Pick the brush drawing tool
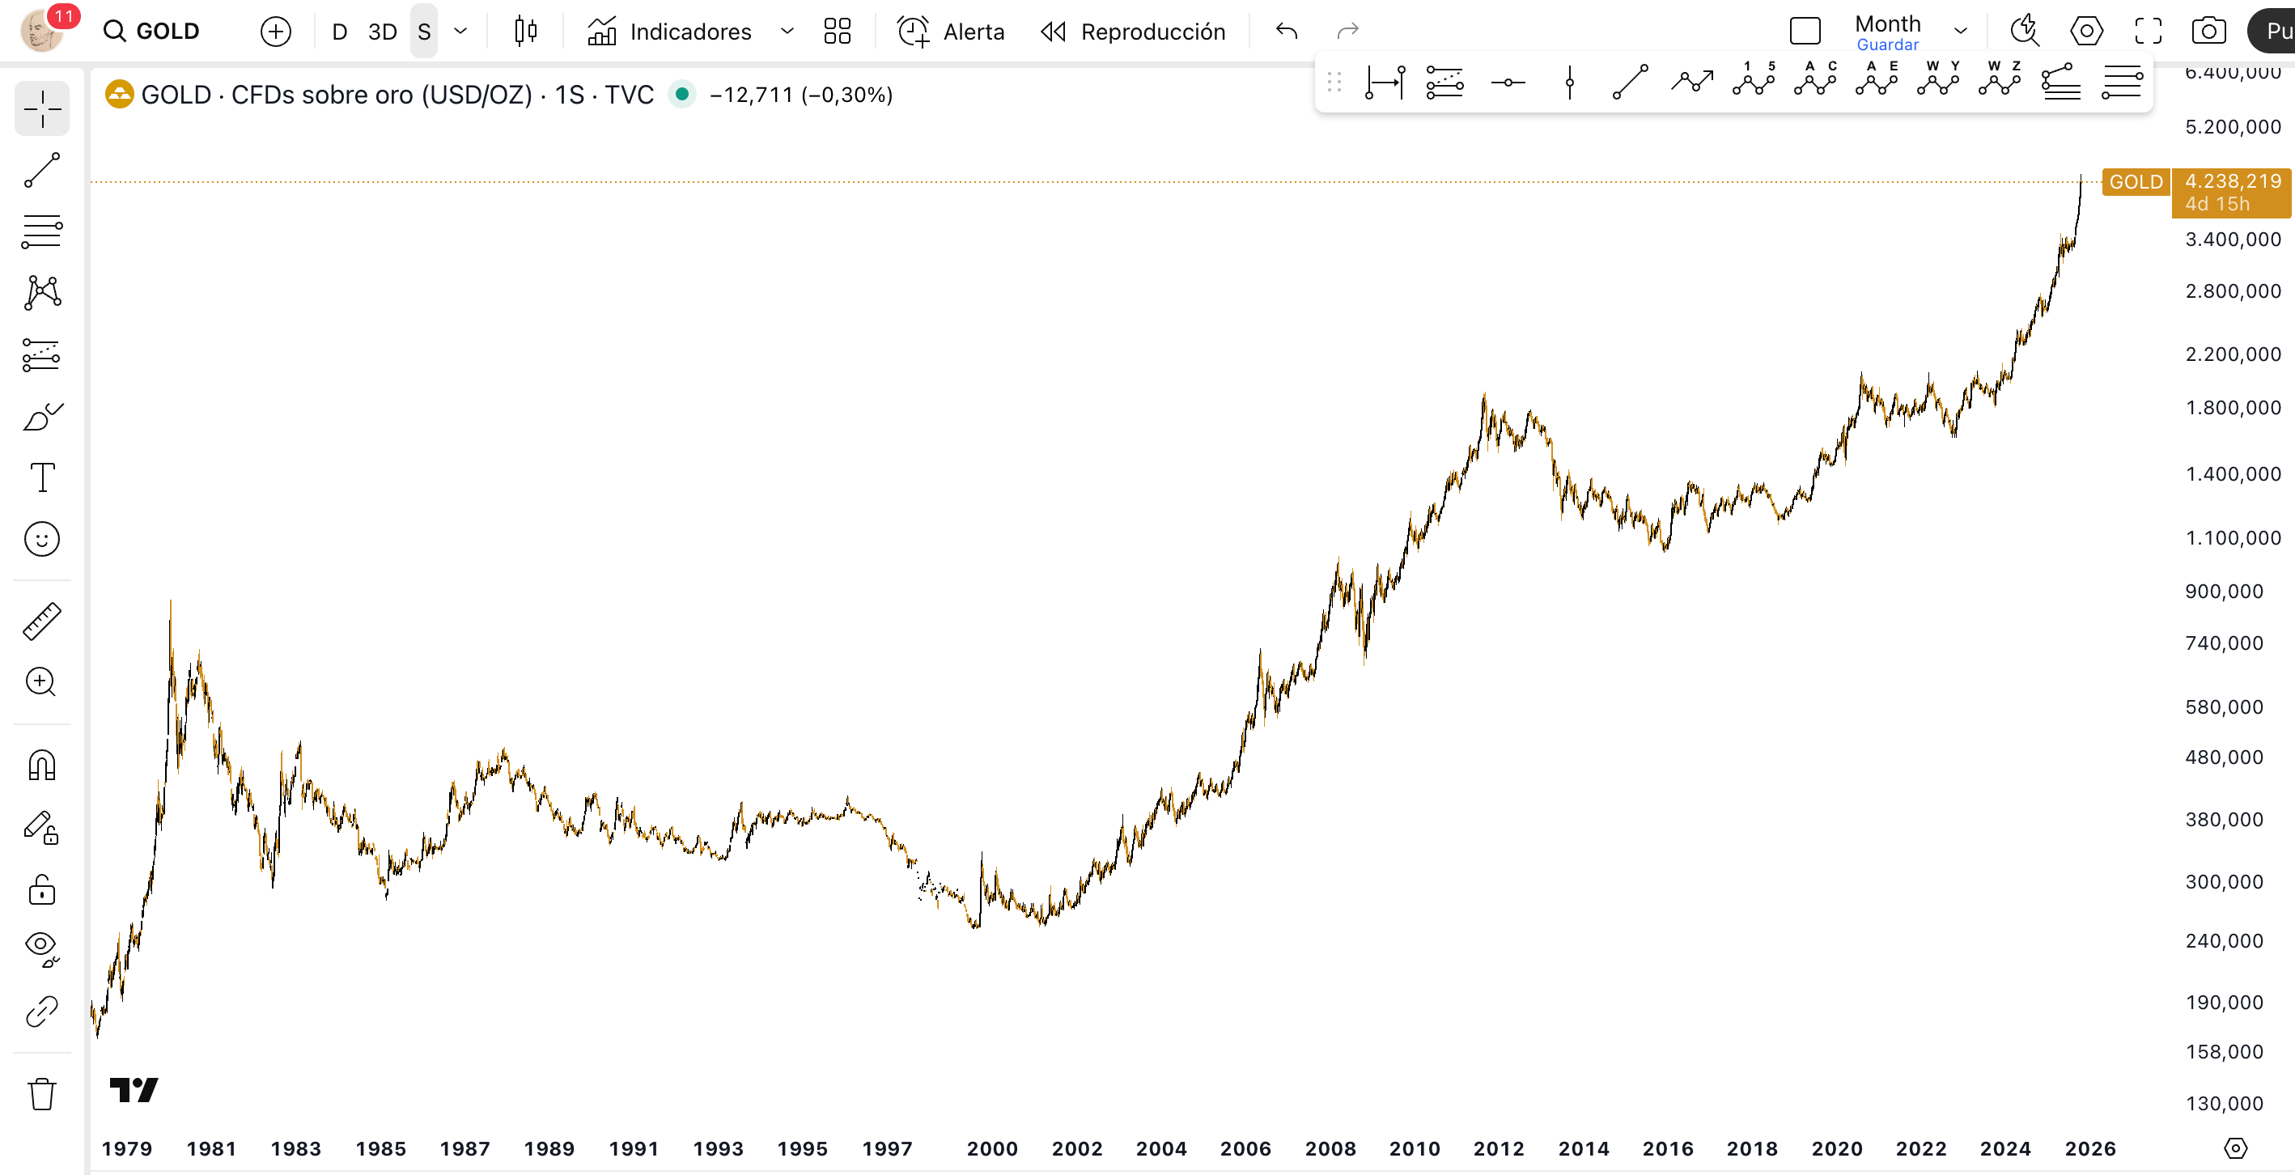2295x1175 pixels. tap(42, 416)
